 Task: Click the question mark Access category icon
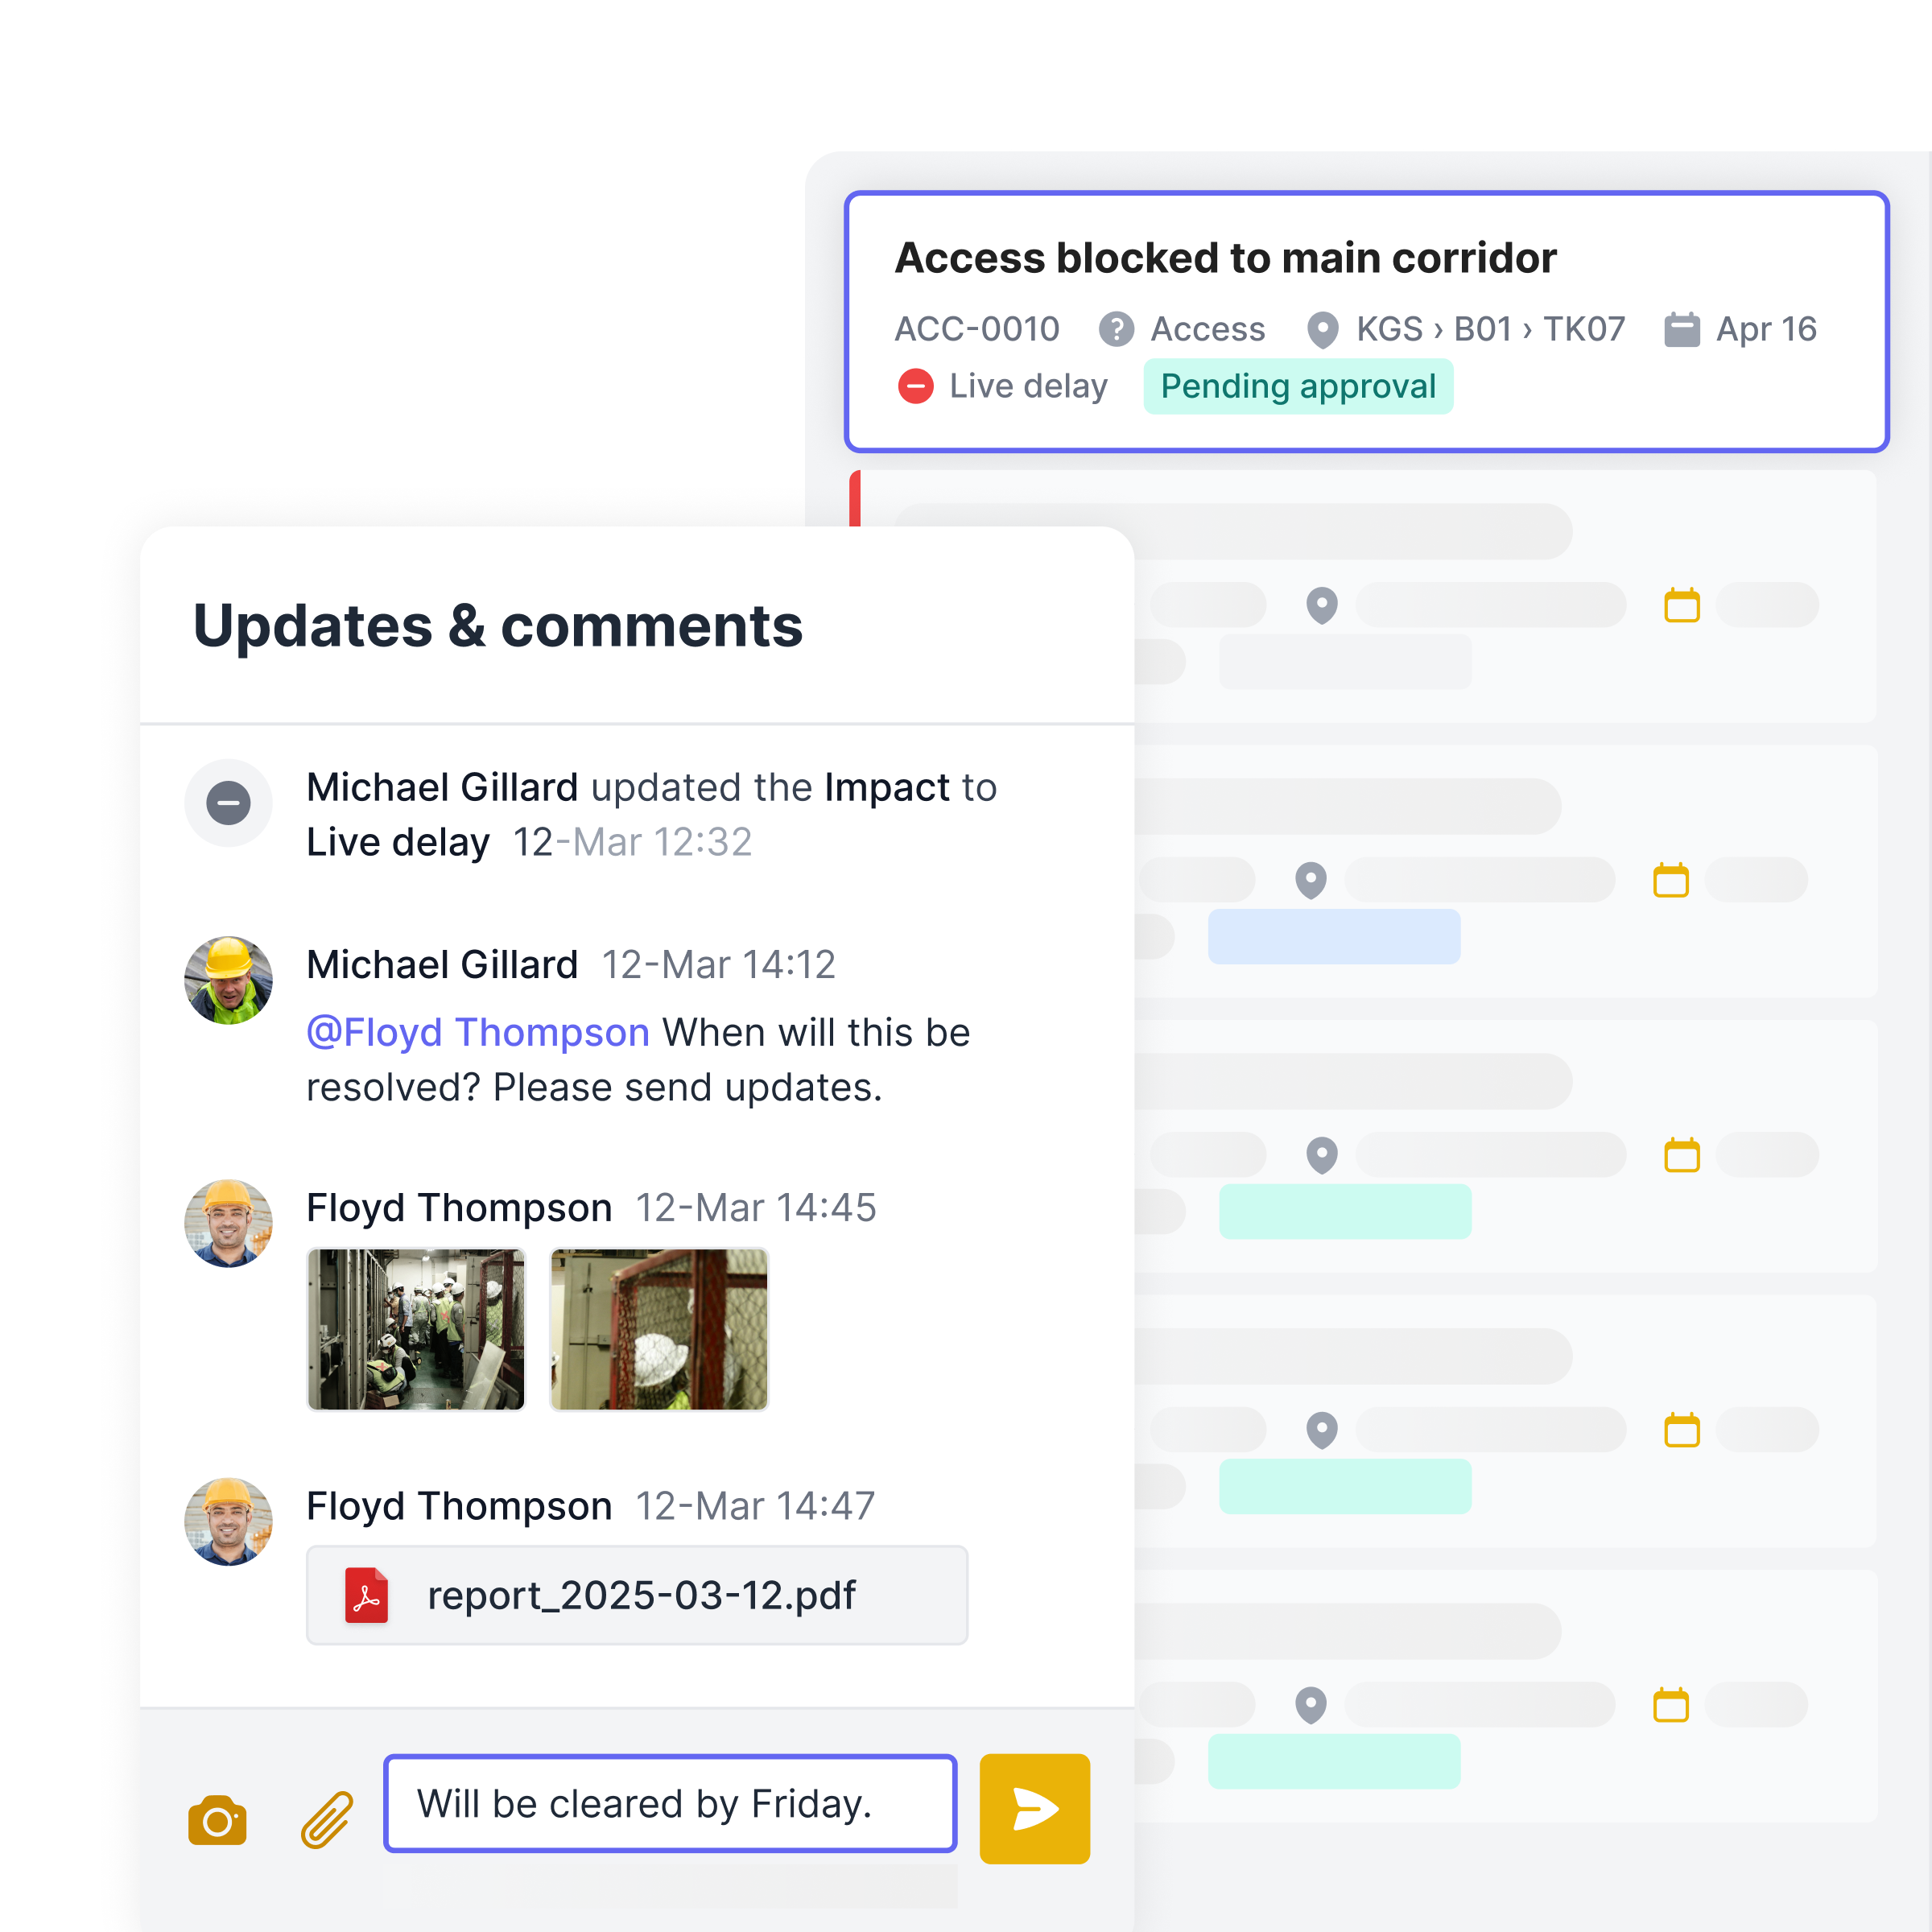1116,329
